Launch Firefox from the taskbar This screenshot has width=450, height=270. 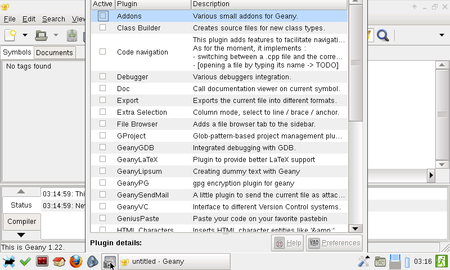click(76, 262)
